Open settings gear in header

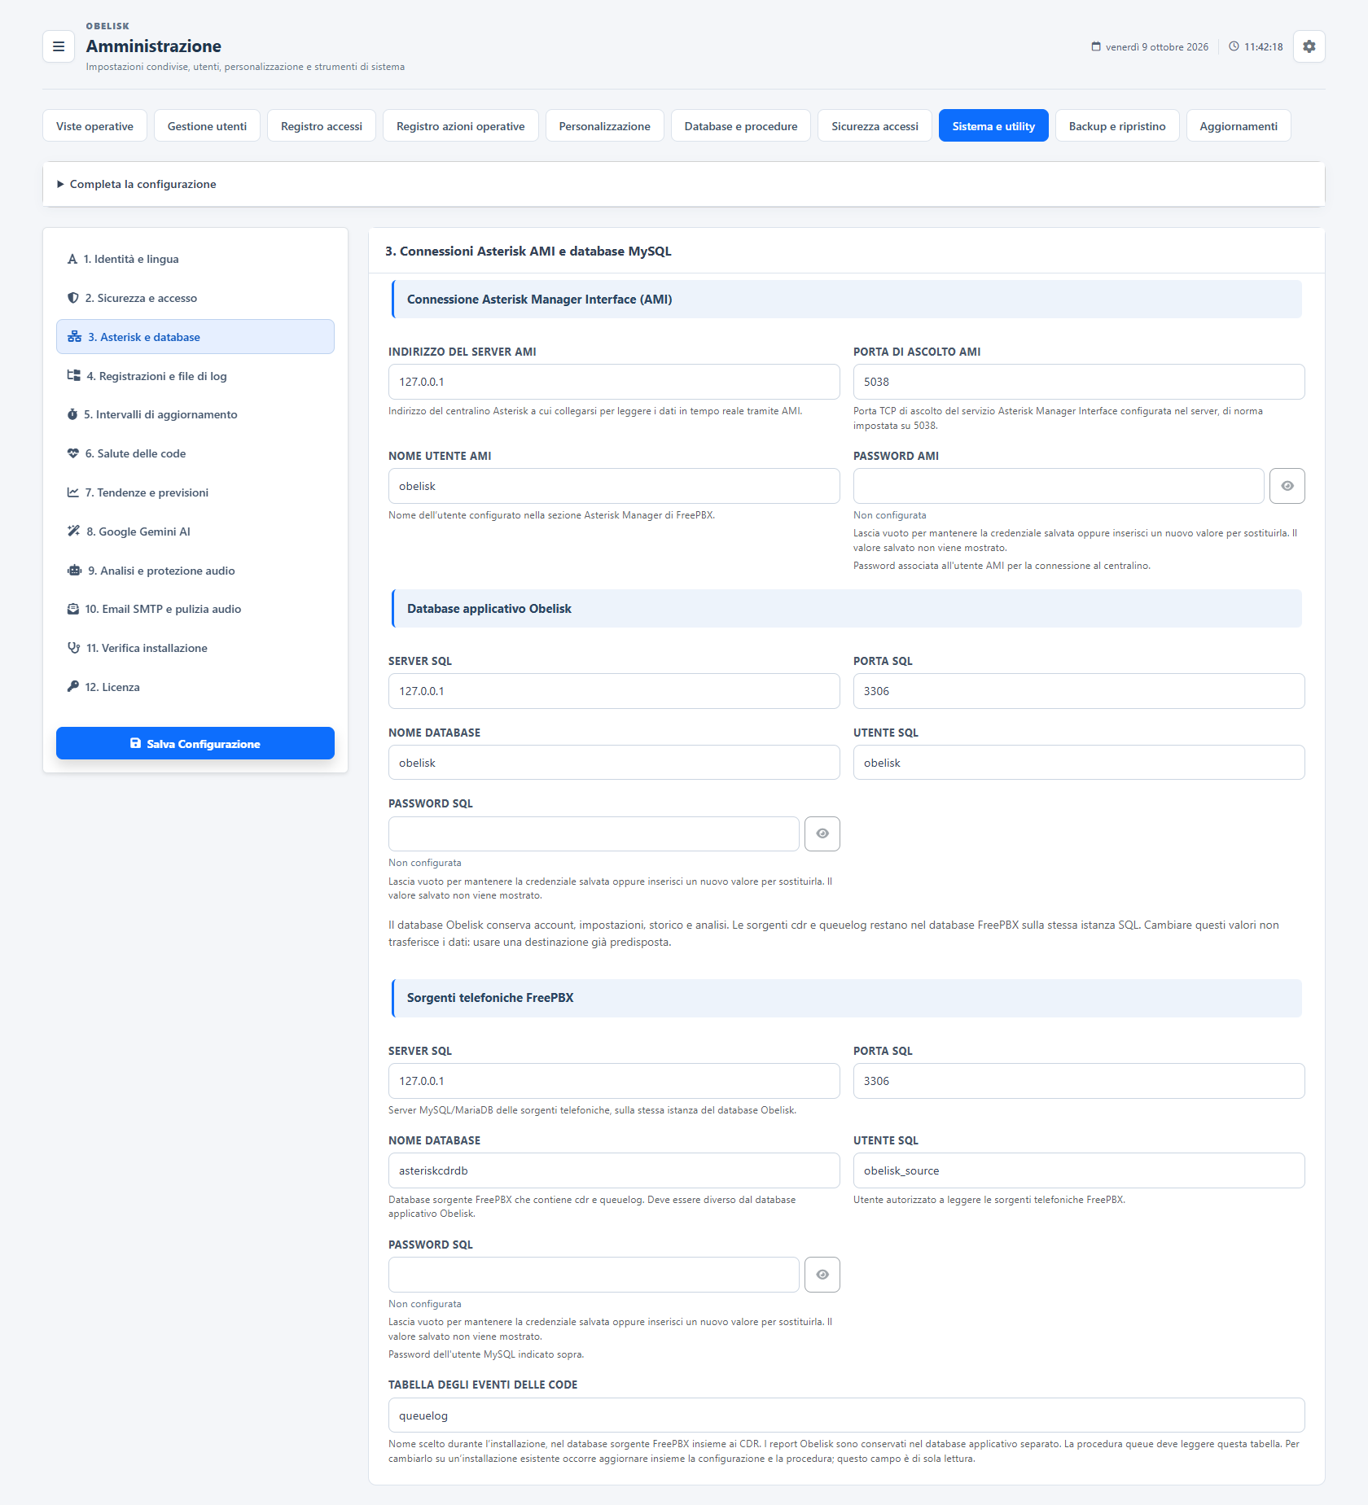(x=1309, y=46)
